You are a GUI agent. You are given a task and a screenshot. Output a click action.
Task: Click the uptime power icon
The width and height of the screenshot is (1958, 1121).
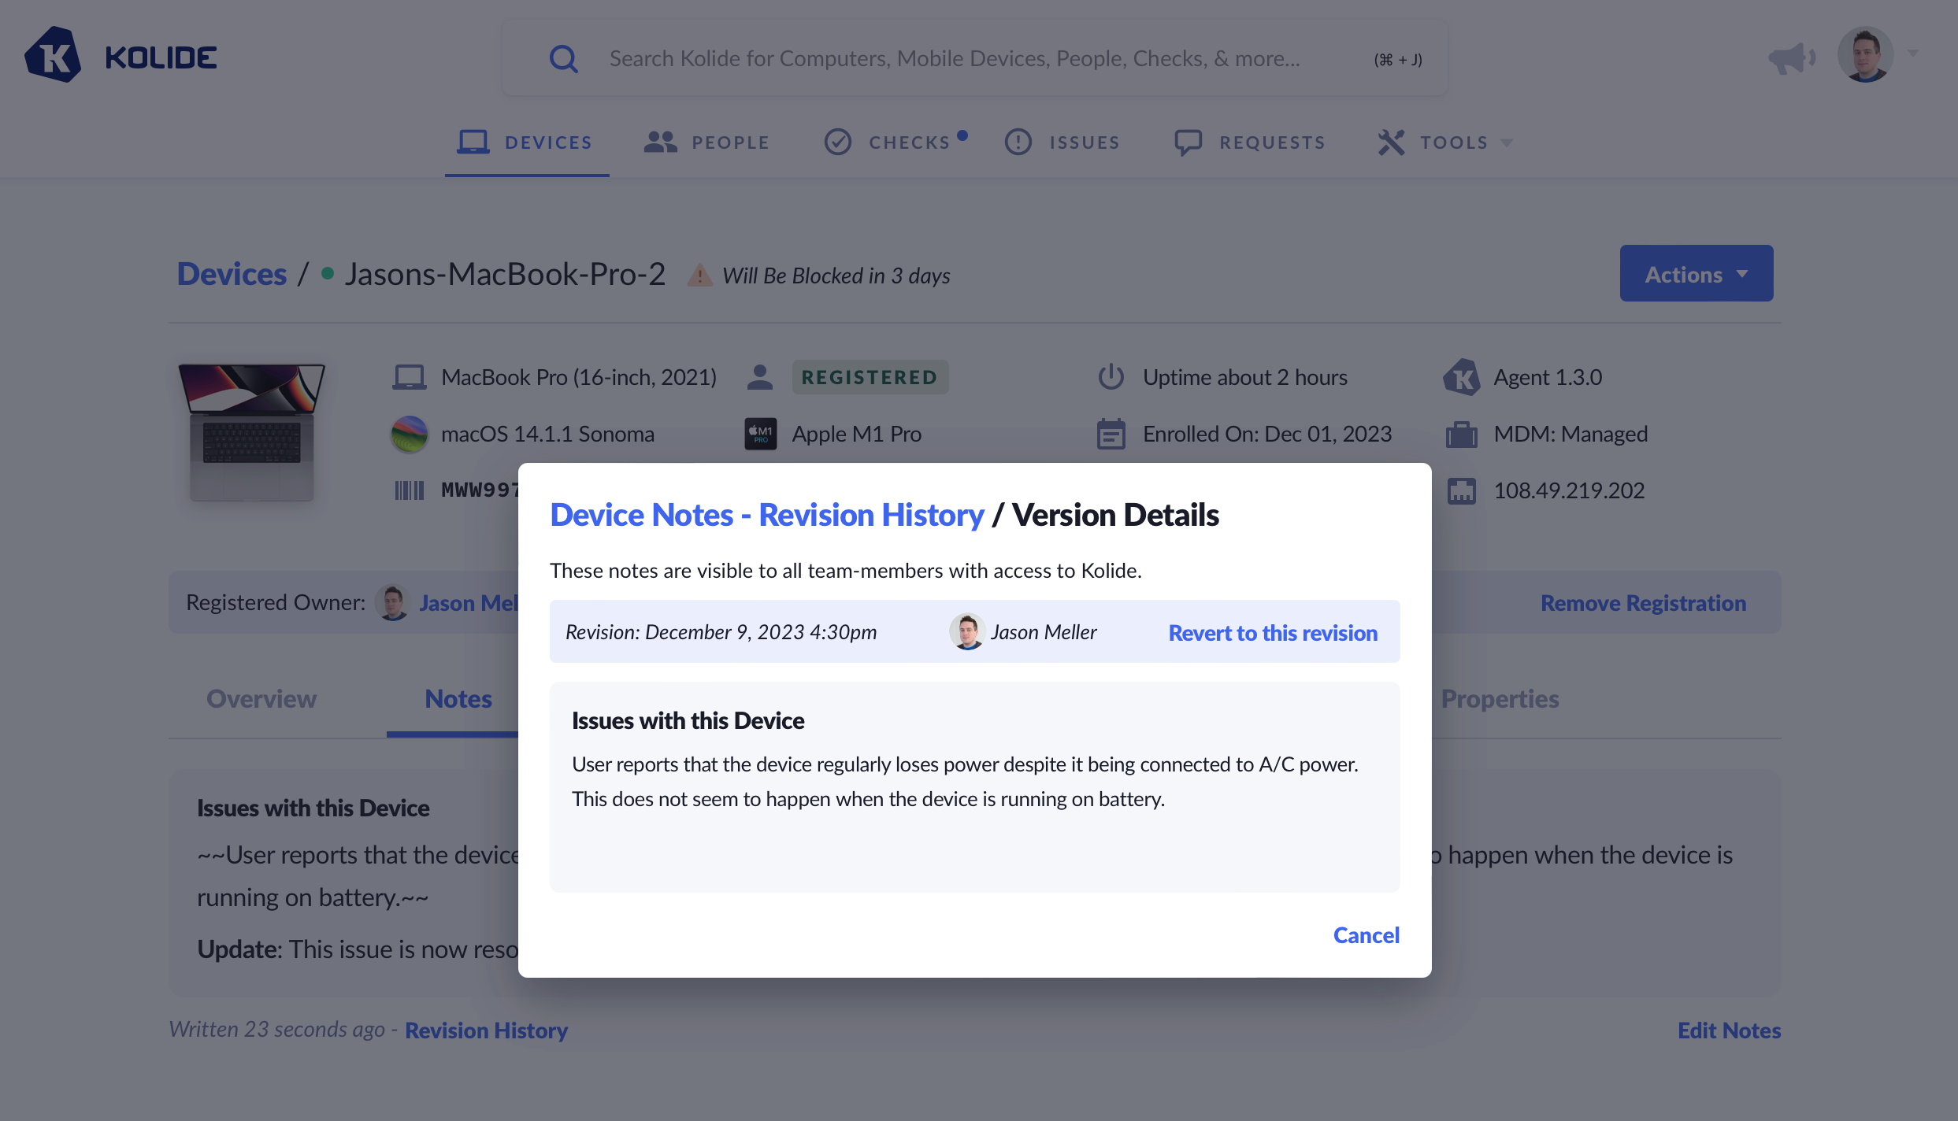pos(1111,377)
